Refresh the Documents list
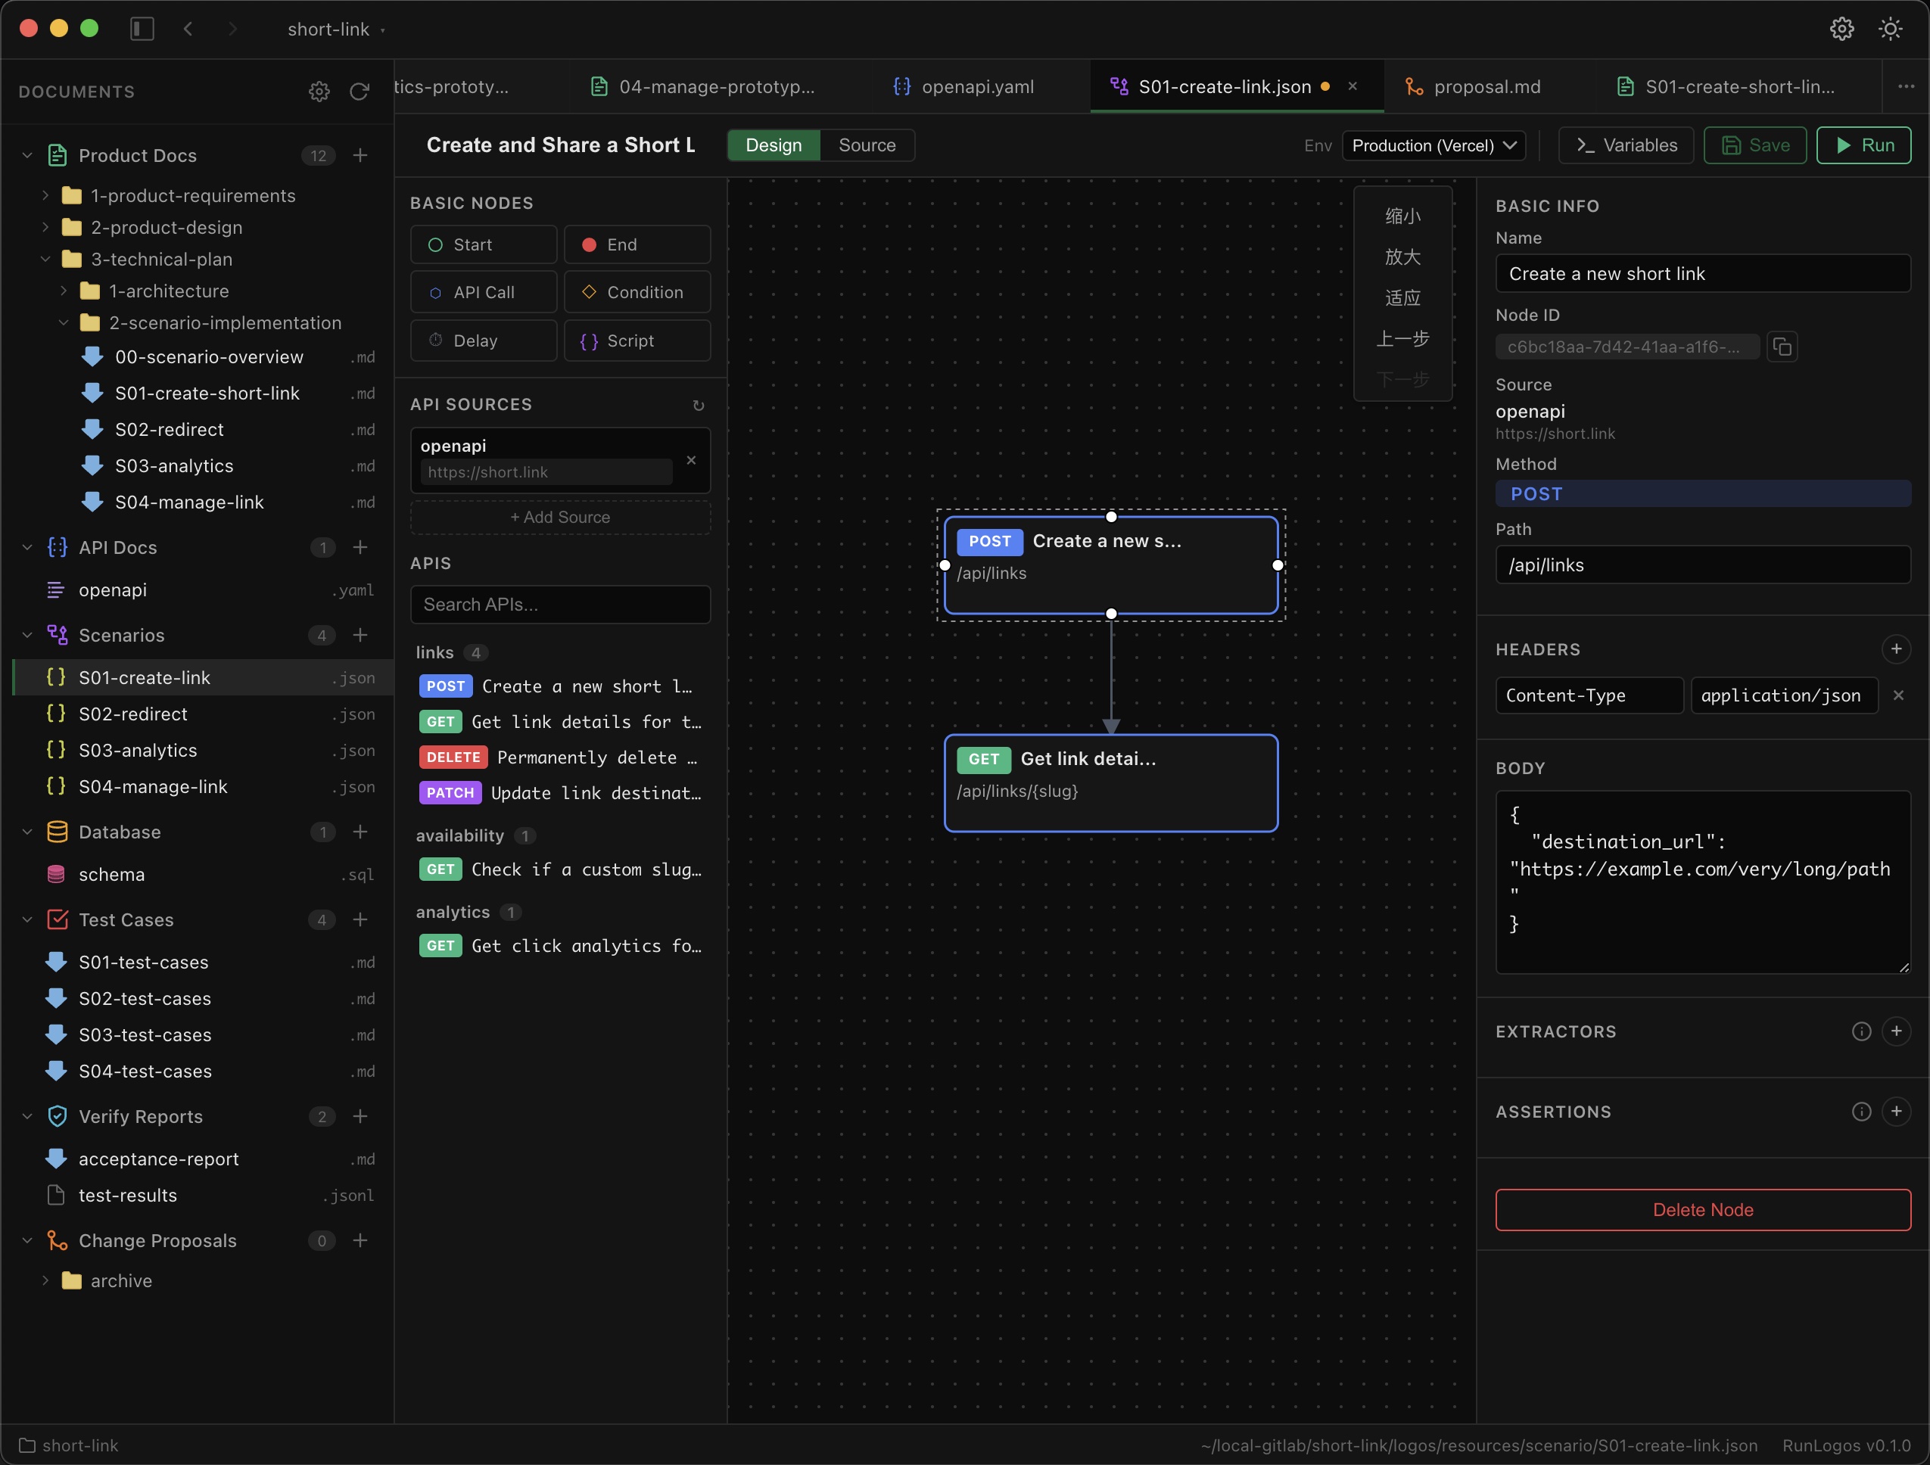1930x1465 pixels. pos(360,92)
